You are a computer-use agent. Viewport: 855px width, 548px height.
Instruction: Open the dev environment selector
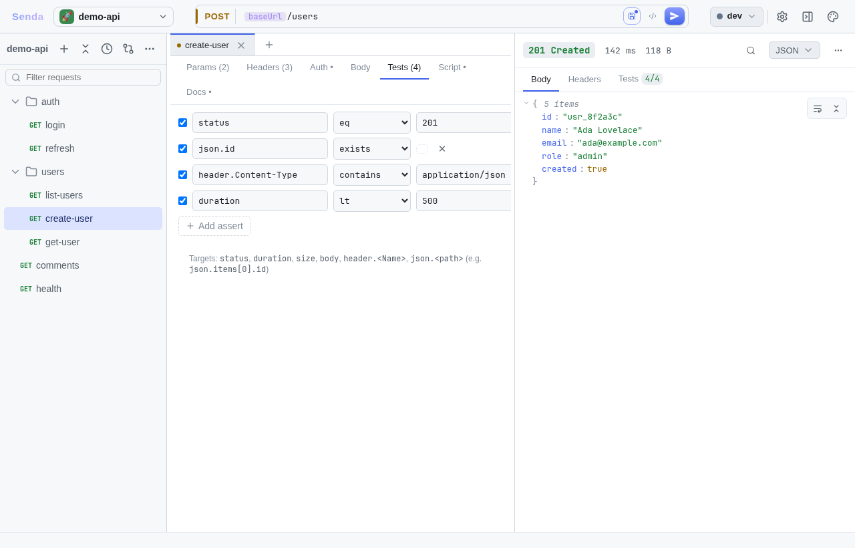coord(737,17)
